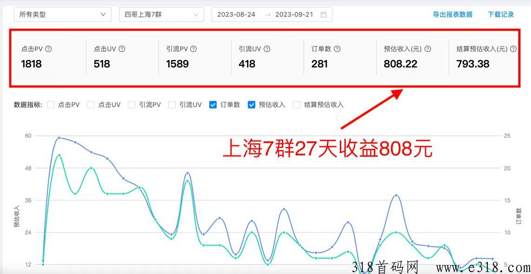Enable the 点击UV metric checkbox

tap(91, 105)
